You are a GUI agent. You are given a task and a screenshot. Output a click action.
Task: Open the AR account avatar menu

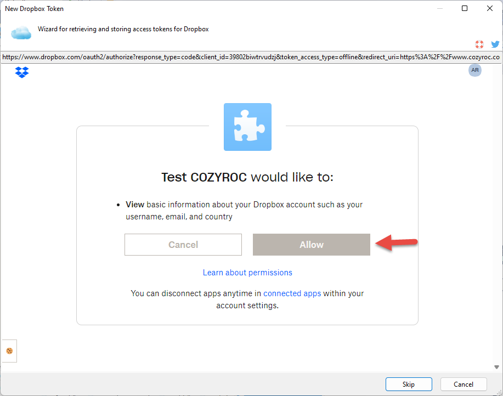(x=475, y=70)
